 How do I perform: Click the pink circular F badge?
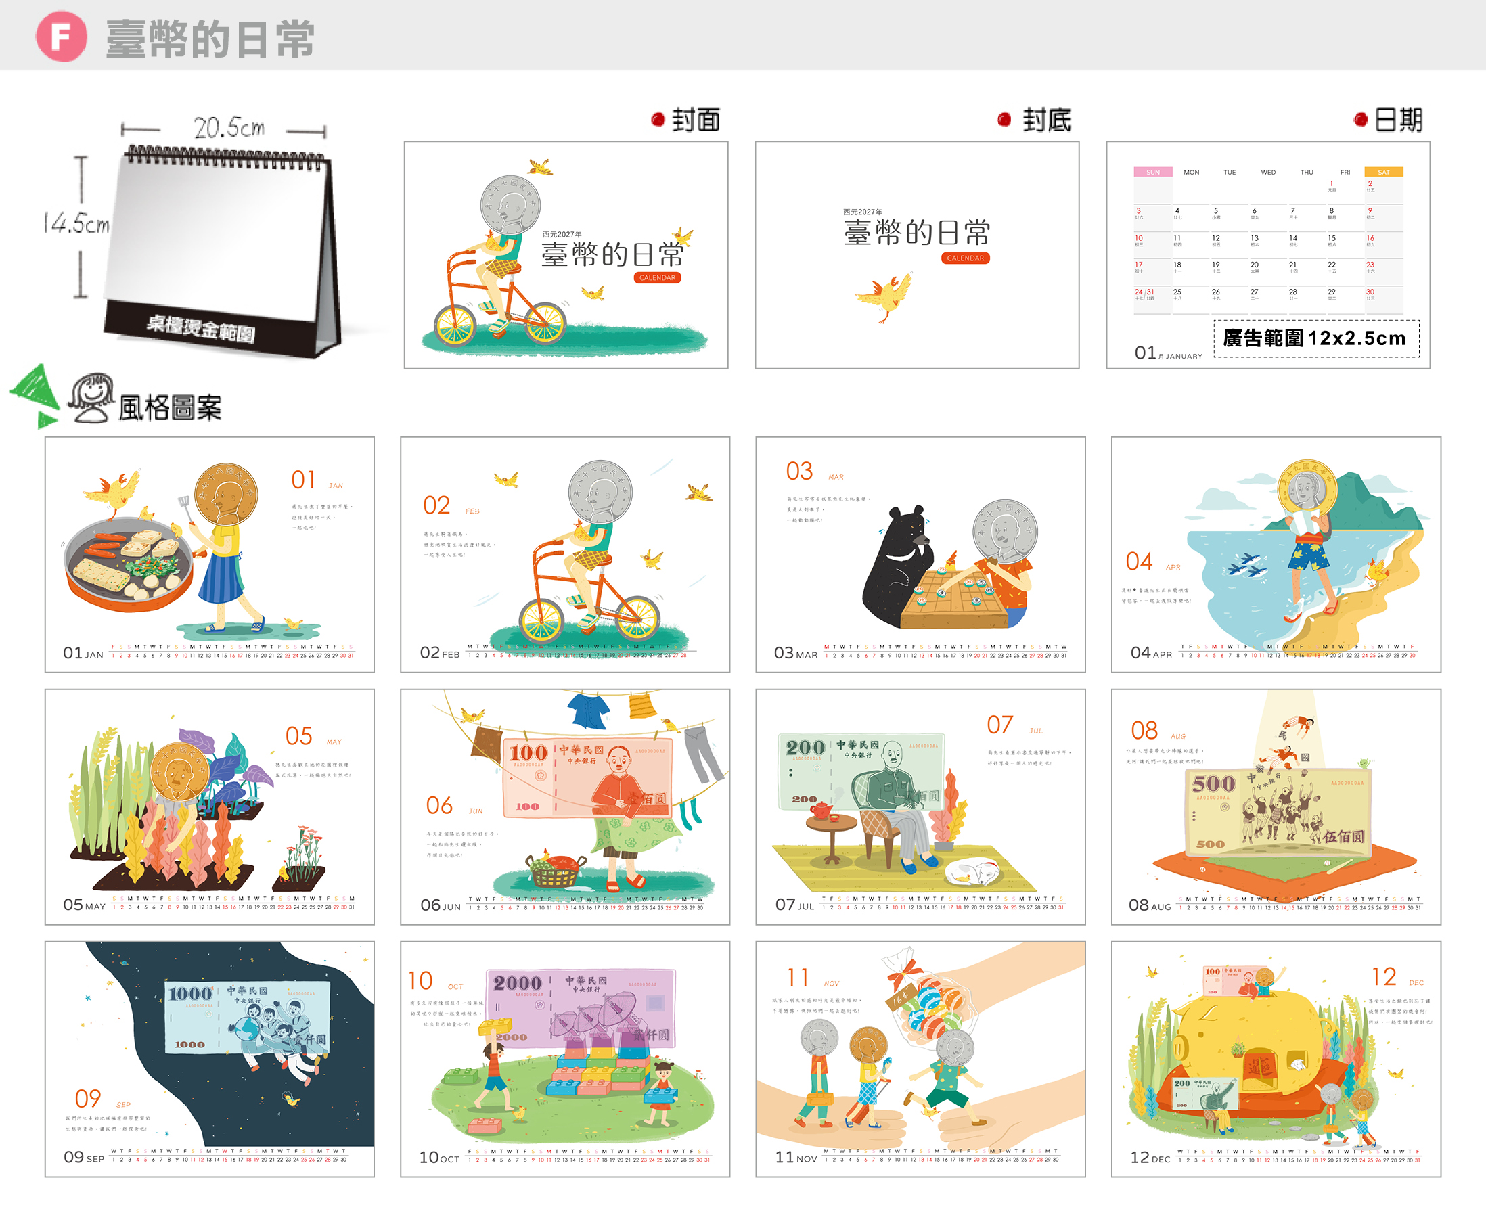61,37
